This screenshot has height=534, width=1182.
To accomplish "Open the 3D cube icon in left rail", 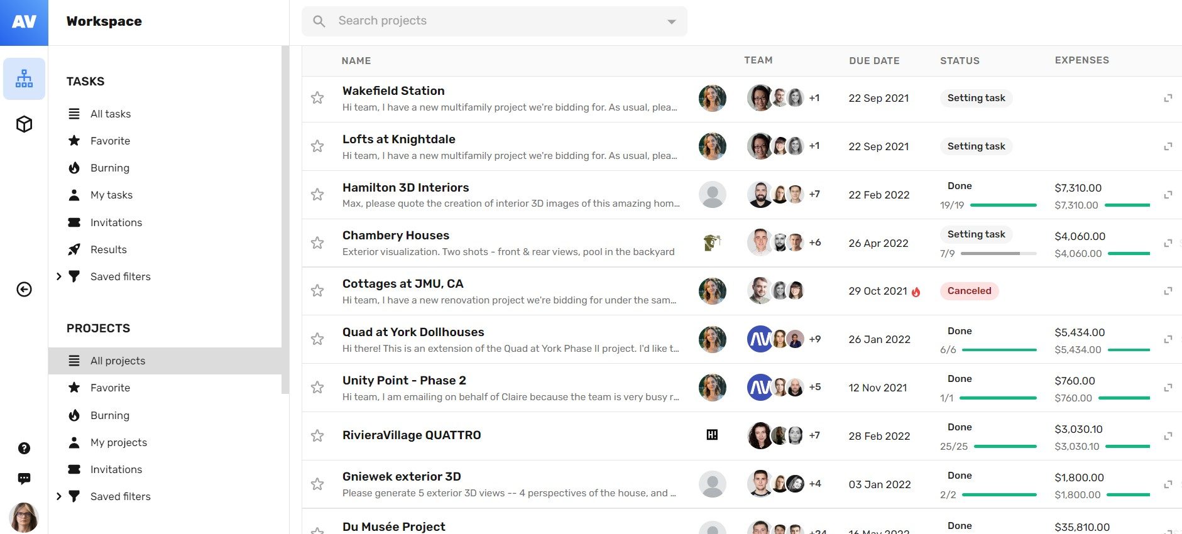I will point(24,124).
